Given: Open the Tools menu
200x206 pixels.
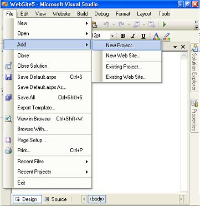Looking at the screenshot, I should (164, 14).
